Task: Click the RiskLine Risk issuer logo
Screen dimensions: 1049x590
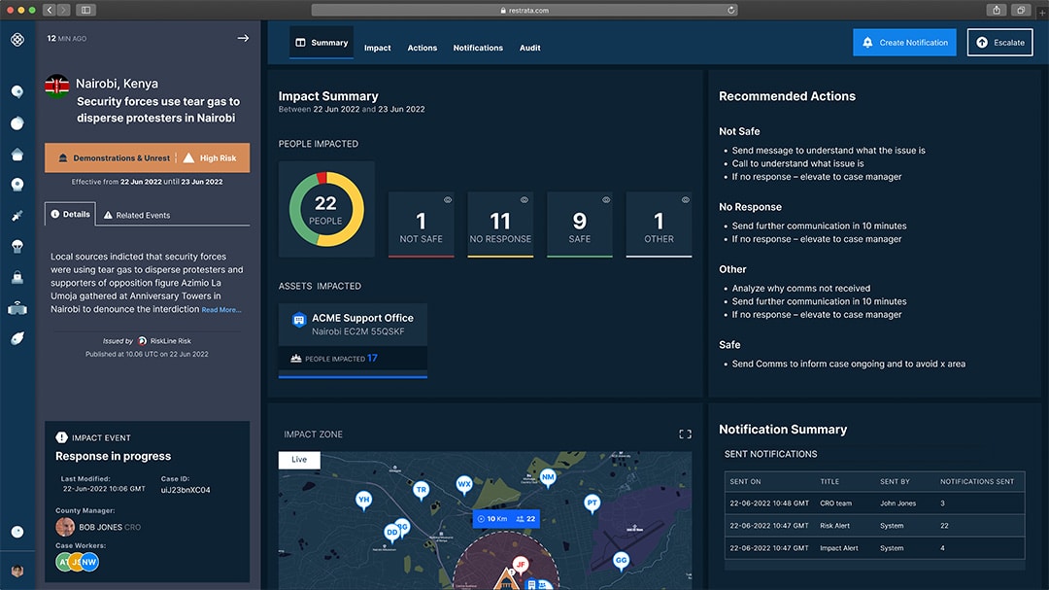Action: (142, 341)
